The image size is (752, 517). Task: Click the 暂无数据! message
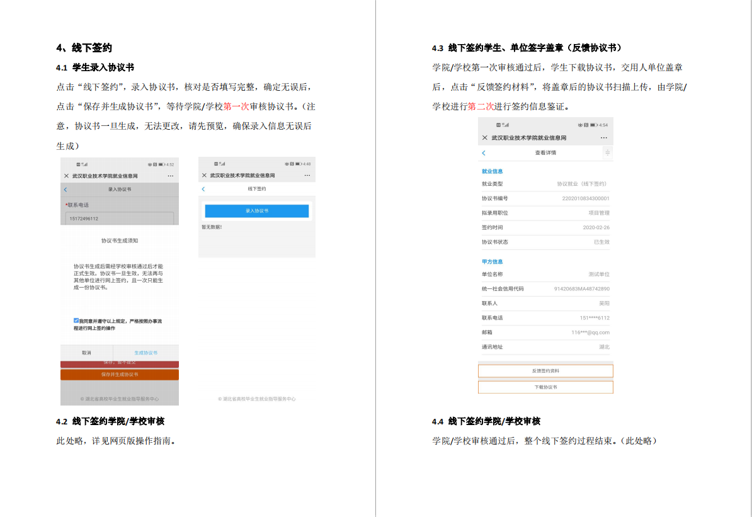pos(212,227)
